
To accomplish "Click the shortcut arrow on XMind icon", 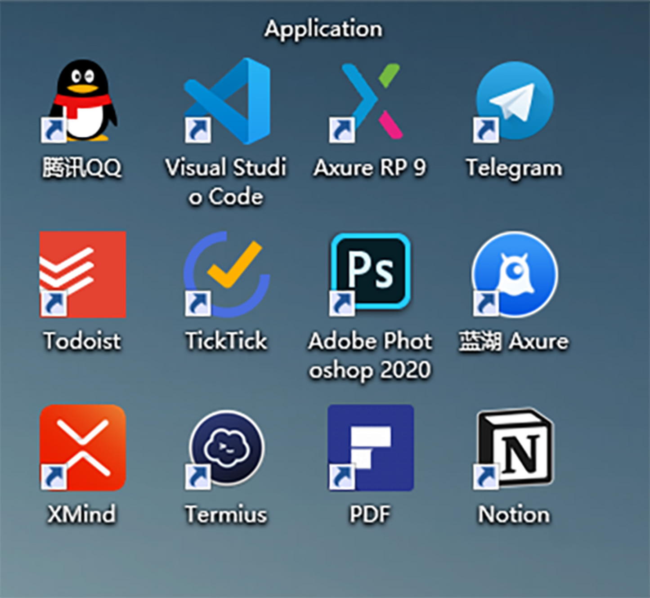I will pos(54,478).
